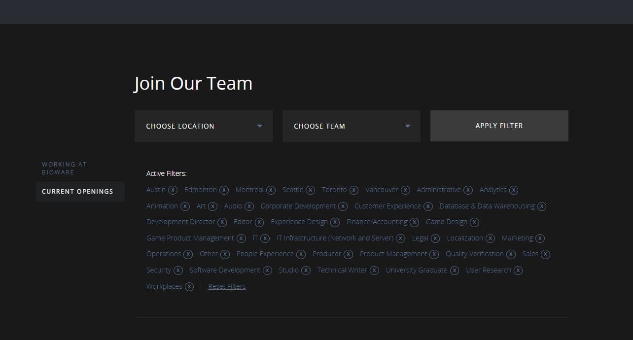Screen dimensions: 633x340
Task: Remove the Operations filter x icon
Action: tap(188, 254)
